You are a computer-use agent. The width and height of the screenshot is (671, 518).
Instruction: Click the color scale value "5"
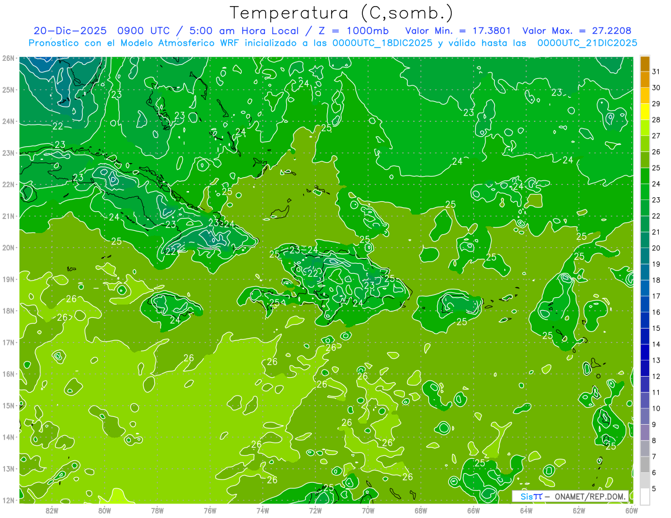[654, 488]
